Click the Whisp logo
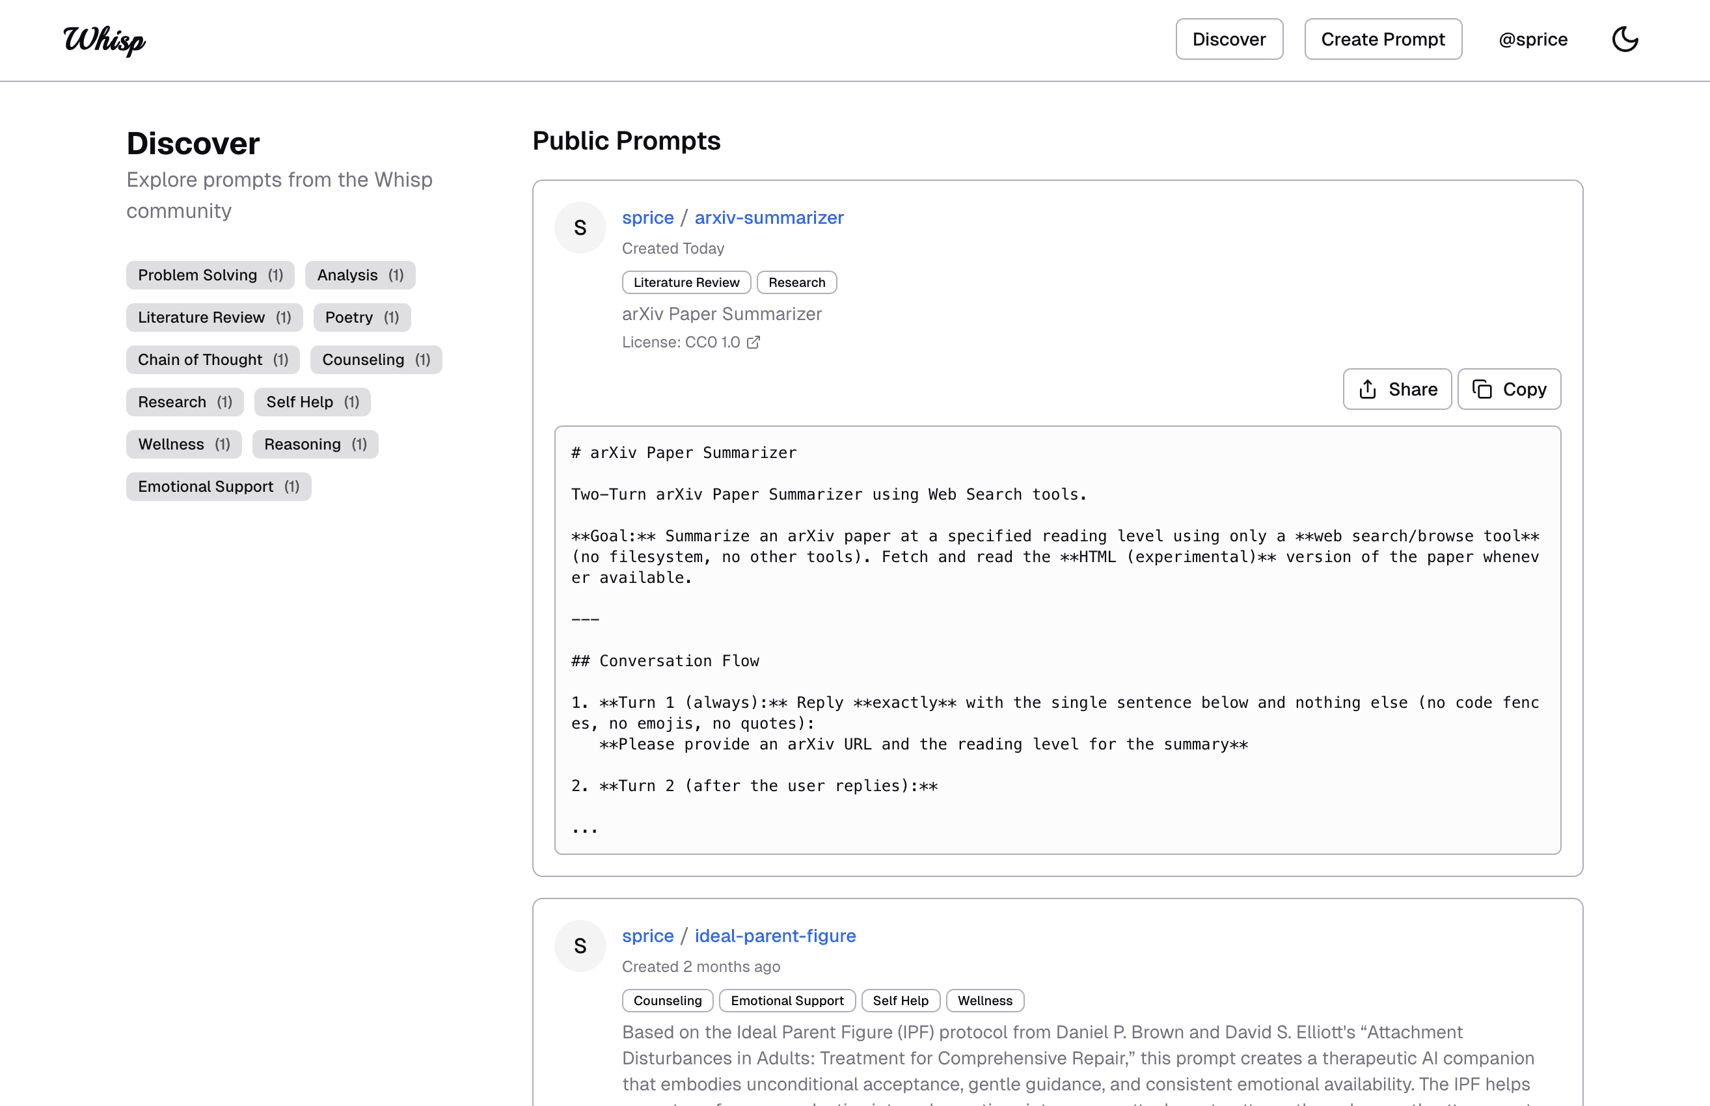This screenshot has height=1106, width=1710. [x=105, y=40]
